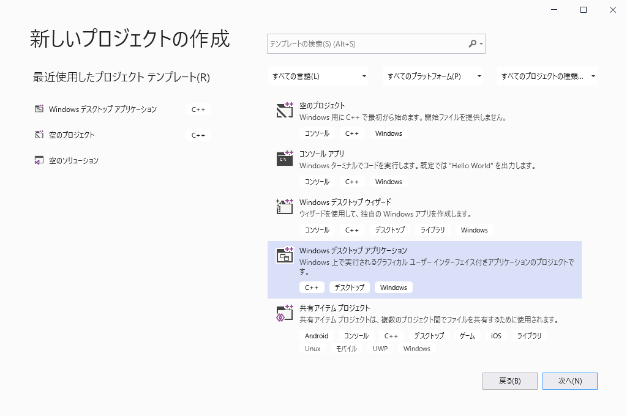Image resolution: width=627 pixels, height=416 pixels.
Task: Select 共有アイテム プロジェクト template title
Action: (335, 308)
